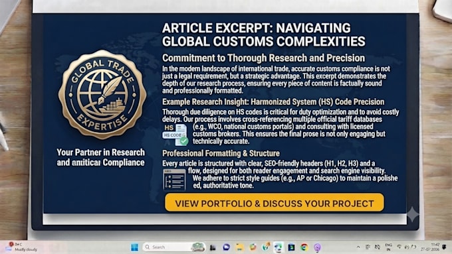452x254 pixels.
Task: Show hidden system tray icons chevron
Action: (358, 247)
